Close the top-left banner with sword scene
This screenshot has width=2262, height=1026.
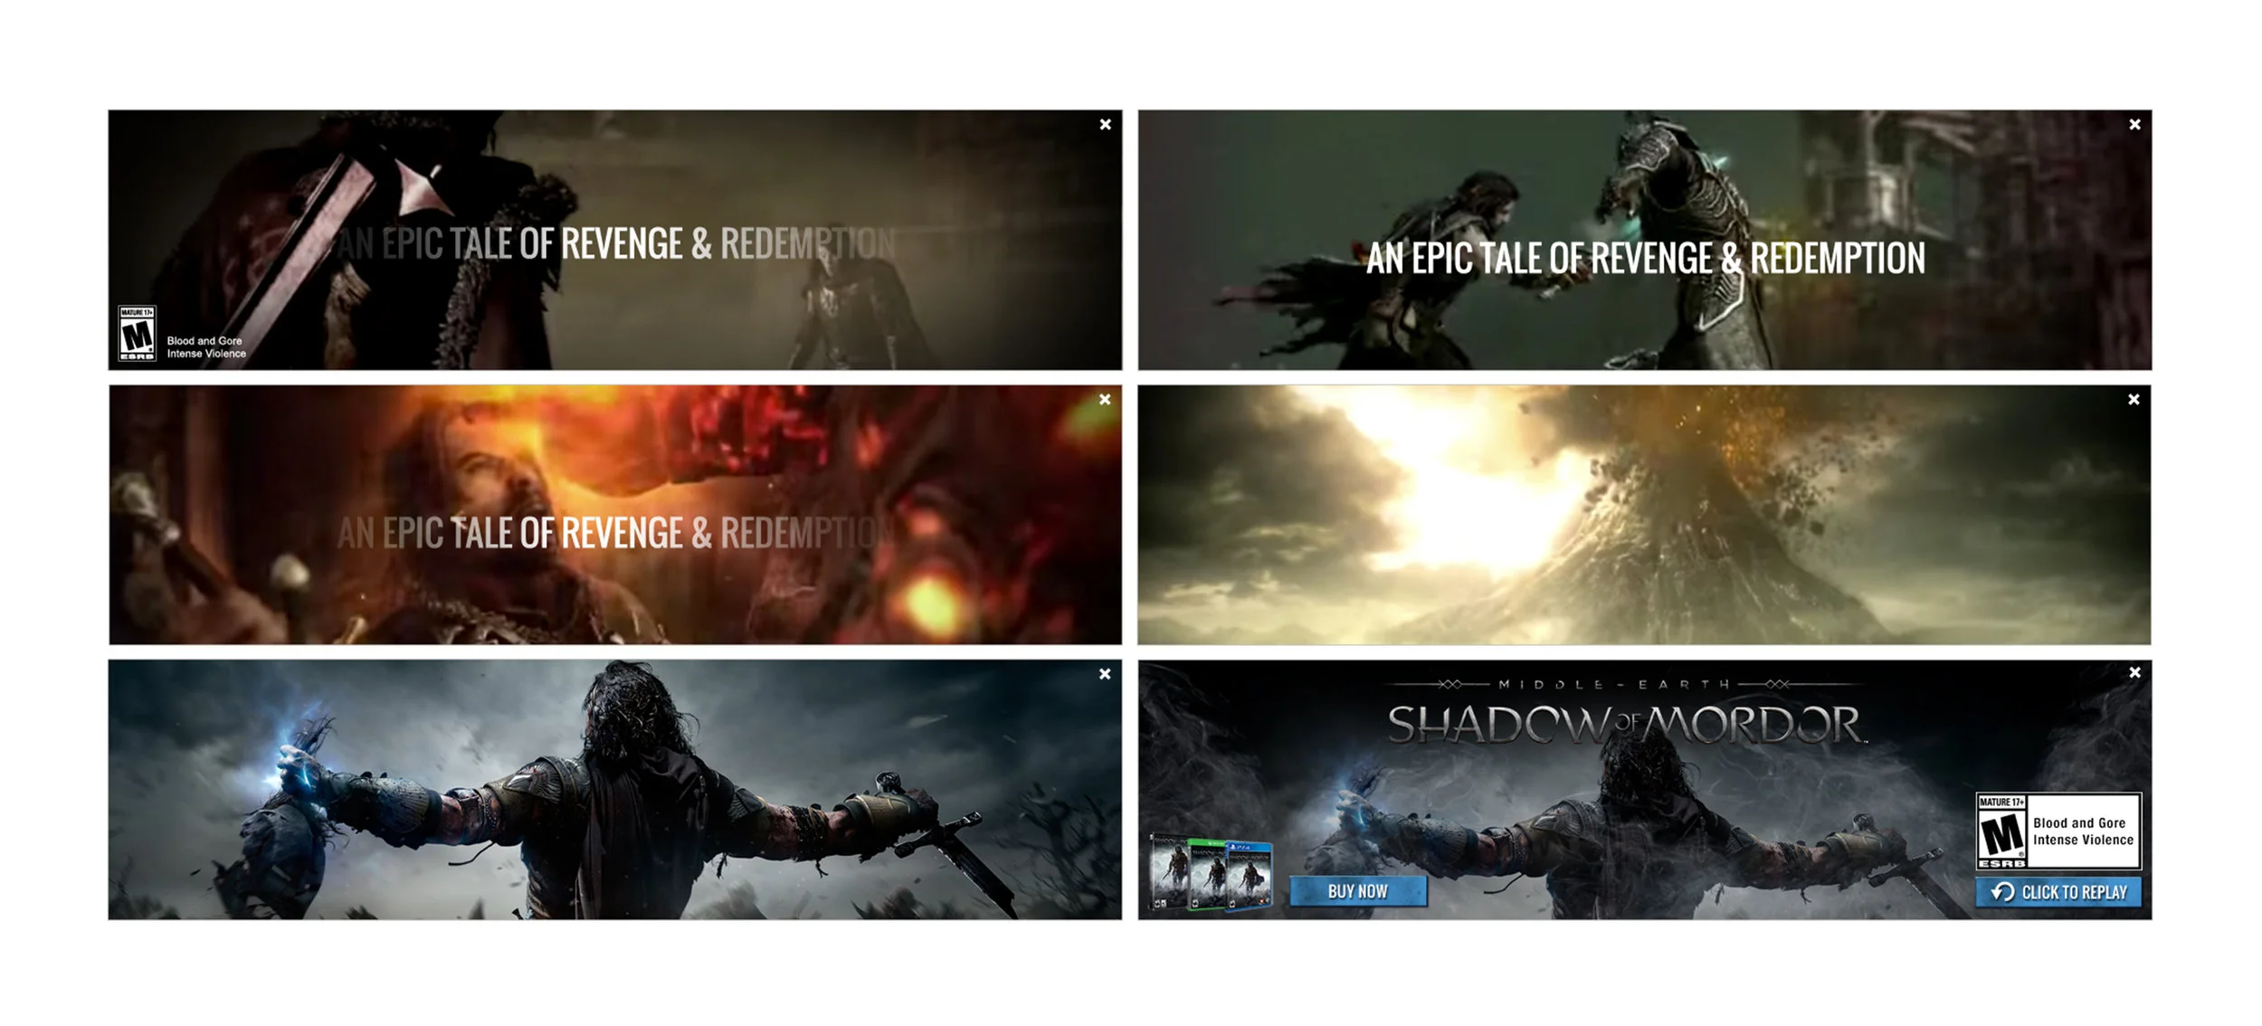1105,125
